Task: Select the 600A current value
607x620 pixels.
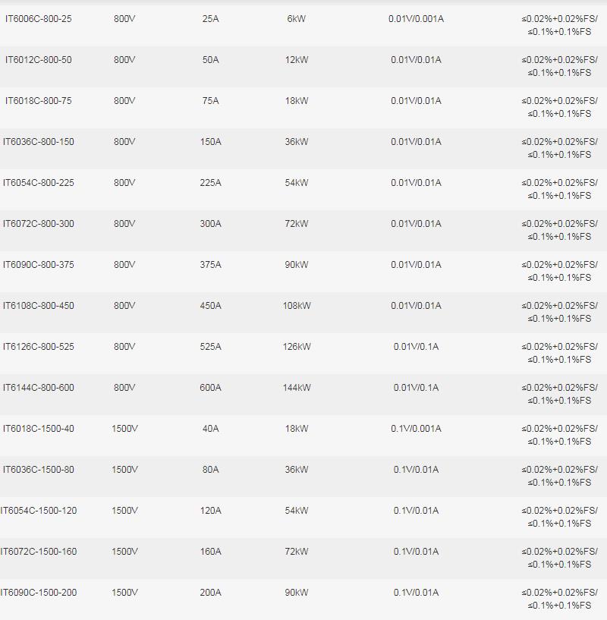Action: (x=210, y=388)
